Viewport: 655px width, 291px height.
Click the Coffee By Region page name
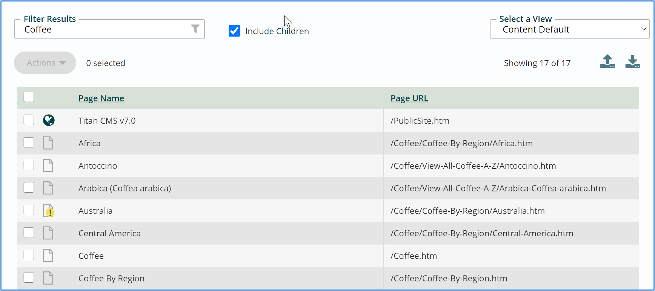111,279
